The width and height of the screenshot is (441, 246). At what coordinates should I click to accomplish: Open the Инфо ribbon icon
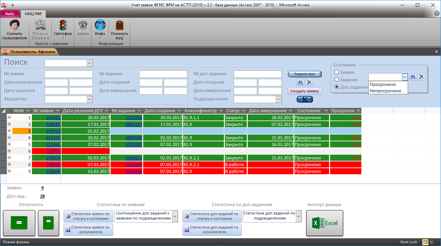(x=100, y=26)
